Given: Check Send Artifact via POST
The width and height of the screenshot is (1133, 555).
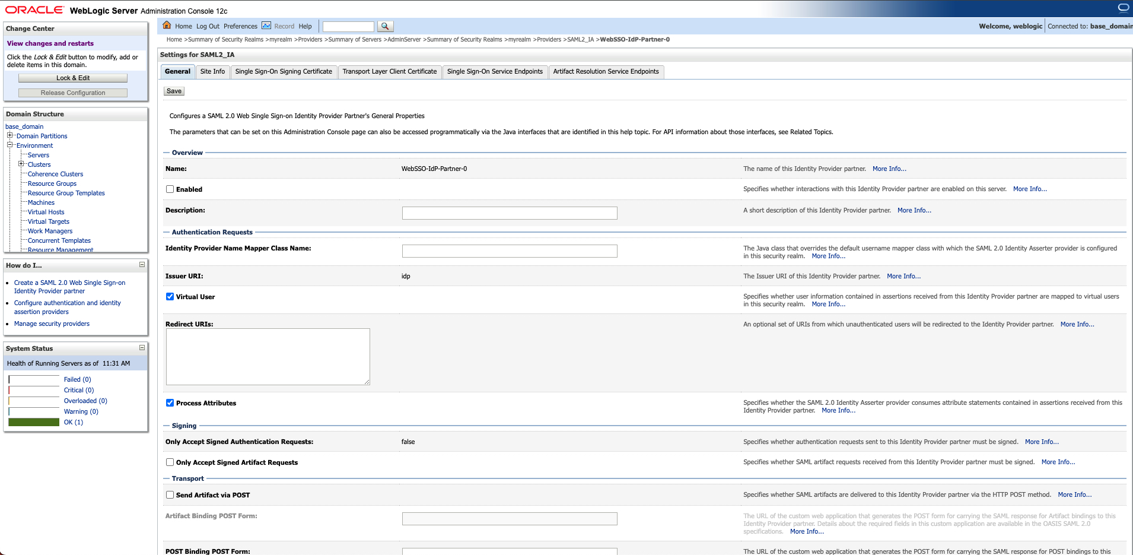Looking at the screenshot, I should click(x=170, y=495).
